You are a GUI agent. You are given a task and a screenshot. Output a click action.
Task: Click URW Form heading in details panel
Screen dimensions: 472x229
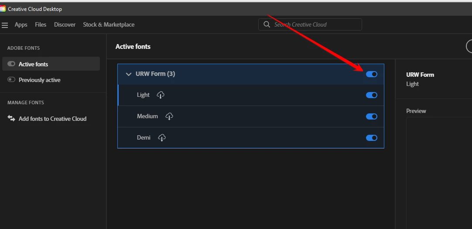420,75
